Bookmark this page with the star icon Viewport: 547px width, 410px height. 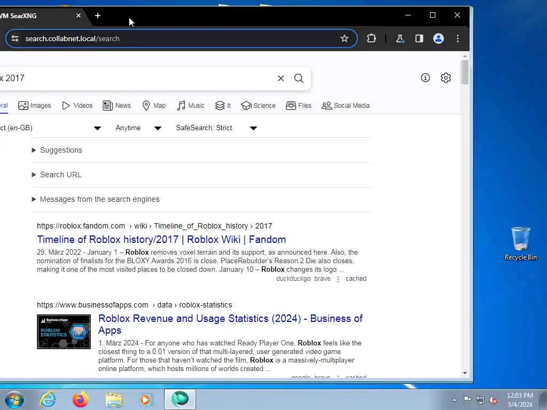[345, 38]
